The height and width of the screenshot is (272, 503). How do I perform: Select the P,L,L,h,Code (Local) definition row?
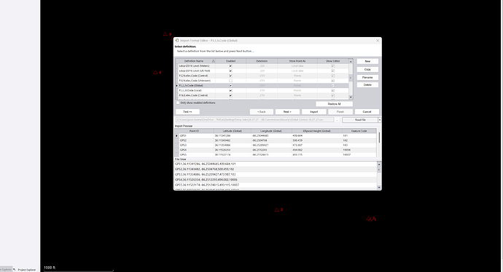pyautogui.click(x=262, y=91)
